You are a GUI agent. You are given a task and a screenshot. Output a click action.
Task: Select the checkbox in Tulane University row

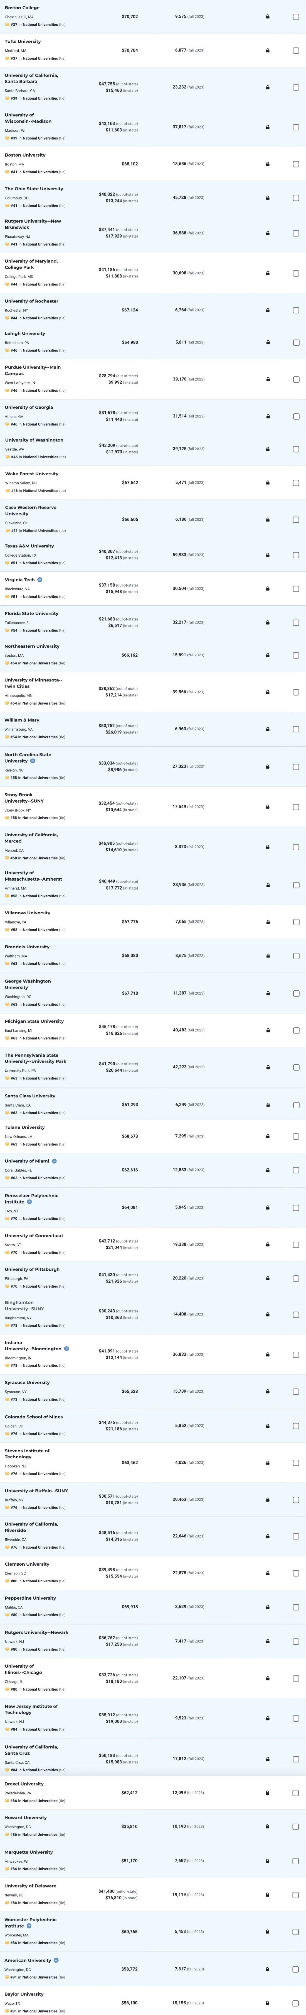coord(296,1136)
